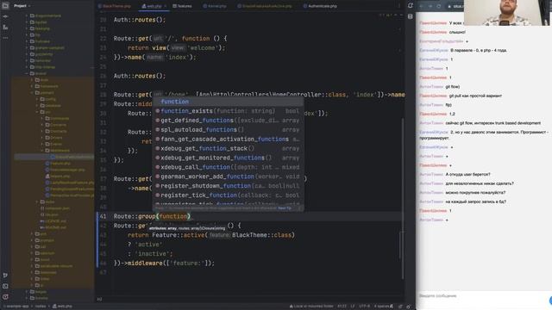
Task: Reload the browser chat page
Action: point(439,6)
